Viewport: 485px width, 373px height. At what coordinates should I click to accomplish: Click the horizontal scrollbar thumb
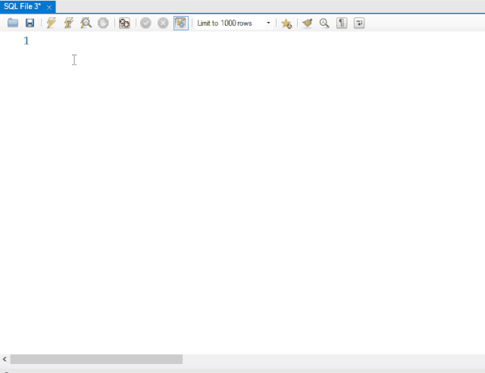tap(96, 359)
